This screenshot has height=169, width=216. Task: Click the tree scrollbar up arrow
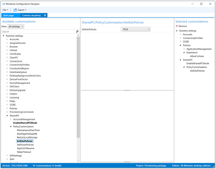(x=78, y=35)
